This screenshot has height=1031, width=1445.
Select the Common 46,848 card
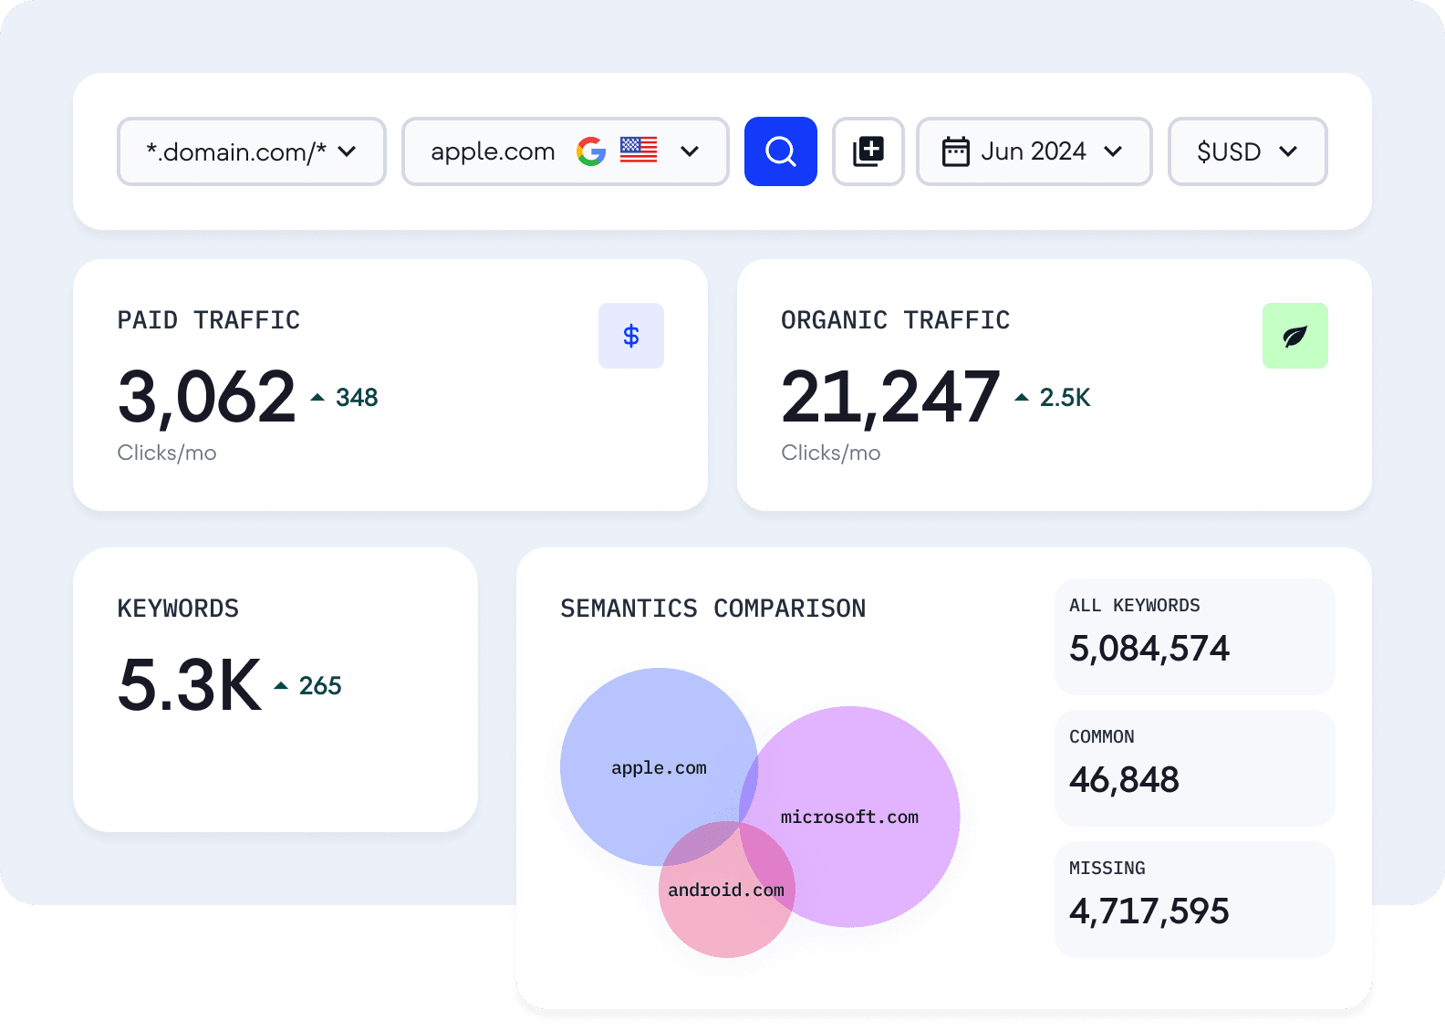(1194, 767)
